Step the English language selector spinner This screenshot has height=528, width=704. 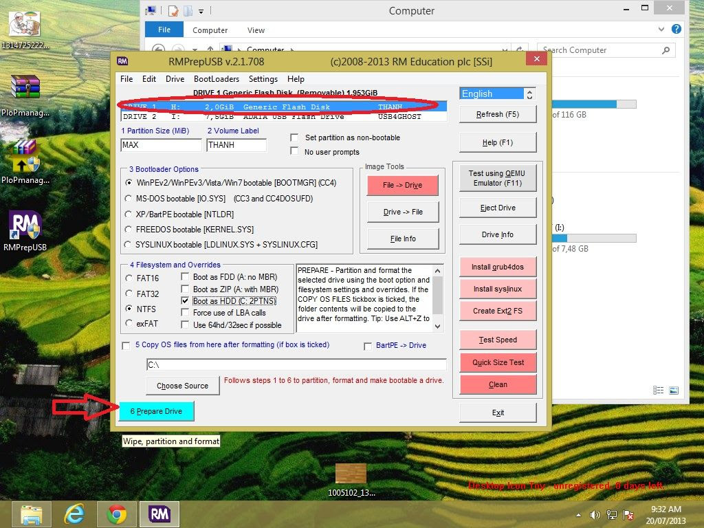530,93
